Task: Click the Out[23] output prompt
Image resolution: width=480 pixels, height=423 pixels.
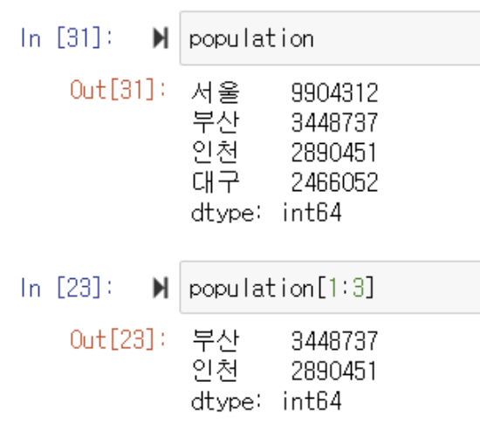Action: [118, 339]
